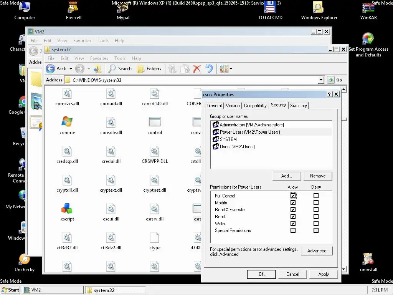Open Favorites menu in system32 window

(99, 58)
